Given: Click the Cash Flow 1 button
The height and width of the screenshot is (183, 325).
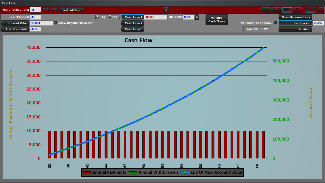Looking at the screenshot, I should pos(133,17).
